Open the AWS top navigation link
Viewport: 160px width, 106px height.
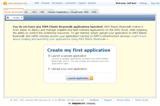37,3
